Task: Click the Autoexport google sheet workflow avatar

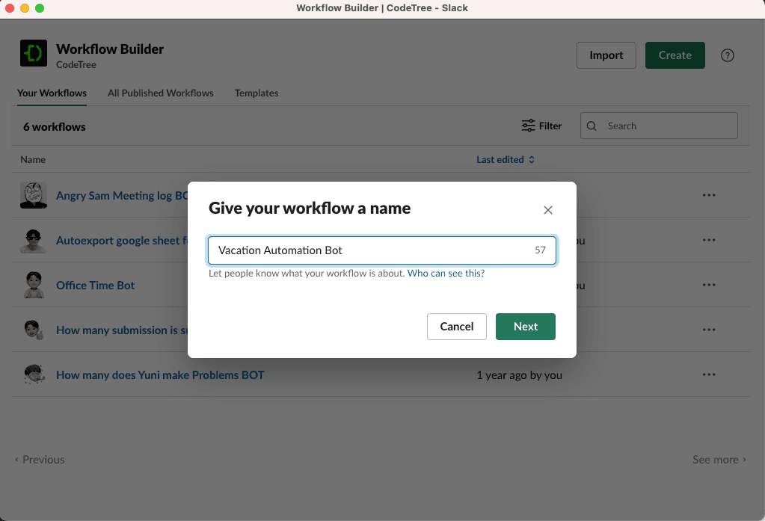Action: [34, 241]
